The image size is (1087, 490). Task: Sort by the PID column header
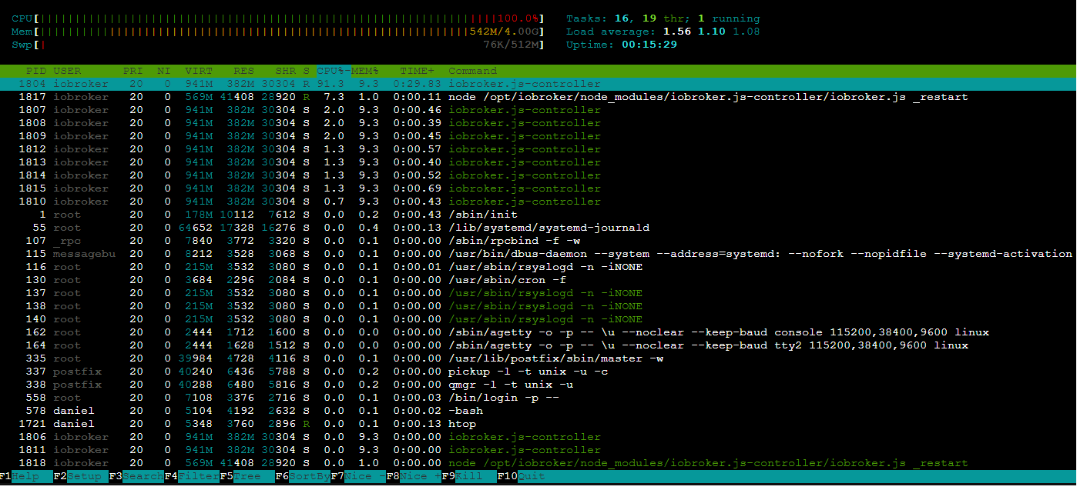[35, 71]
